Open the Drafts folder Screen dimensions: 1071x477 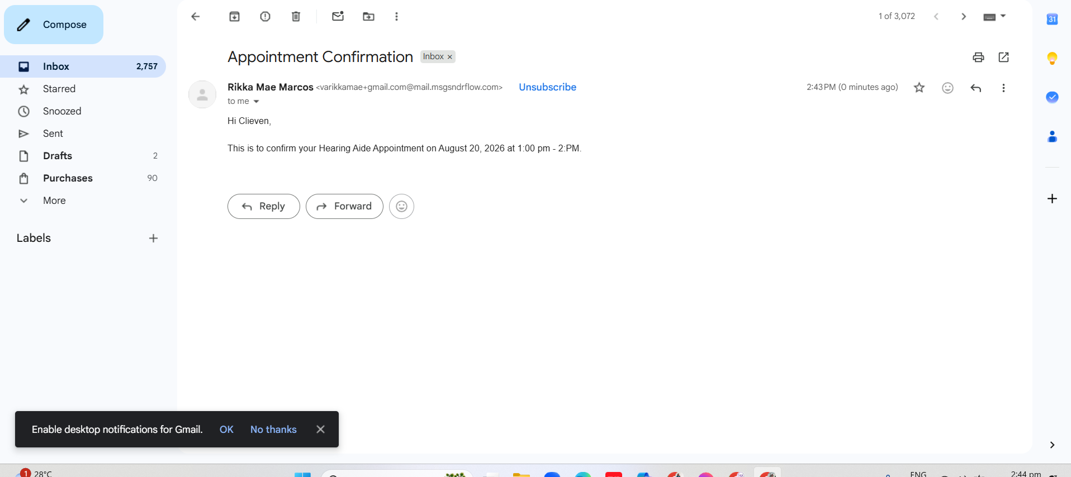(x=83, y=156)
